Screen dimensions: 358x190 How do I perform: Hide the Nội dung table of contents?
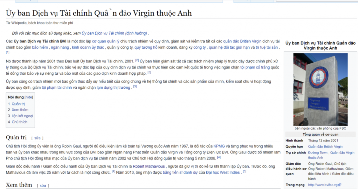(29, 97)
